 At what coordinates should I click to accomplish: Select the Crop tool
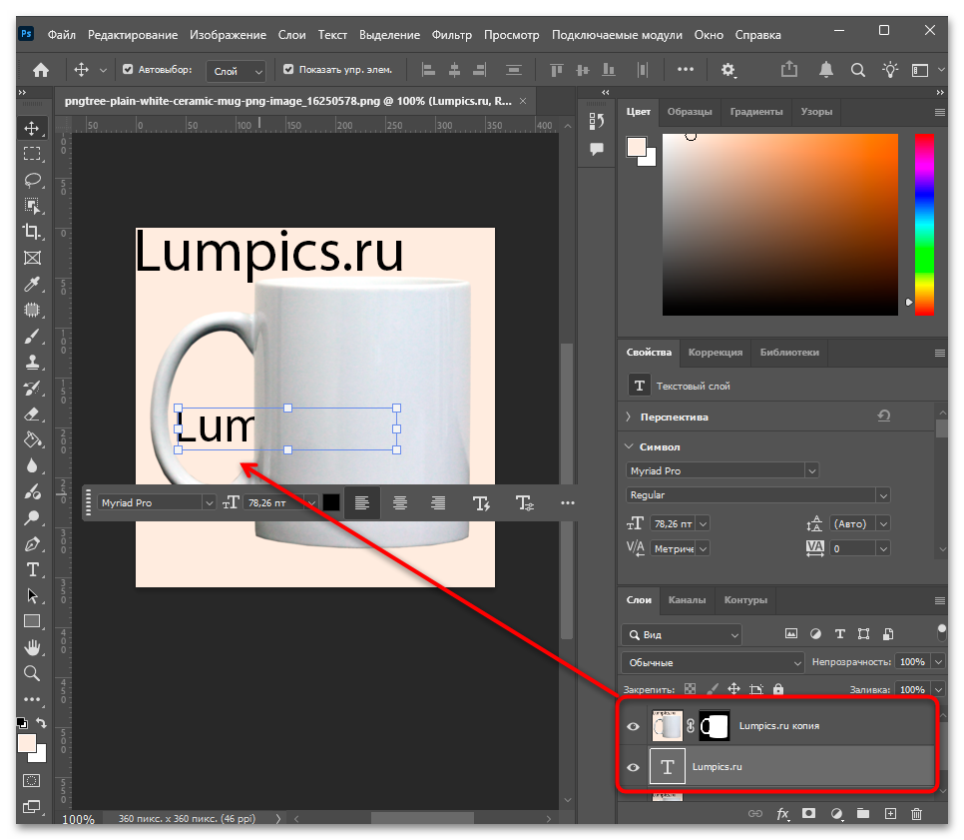32,232
